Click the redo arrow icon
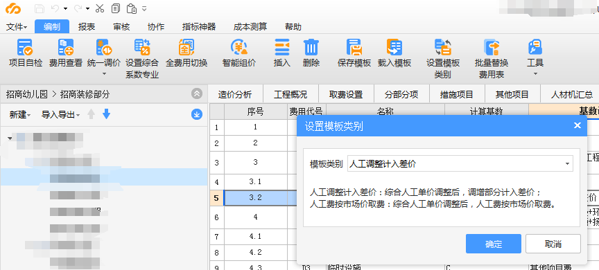The height and width of the screenshot is (270, 599). (78, 8)
